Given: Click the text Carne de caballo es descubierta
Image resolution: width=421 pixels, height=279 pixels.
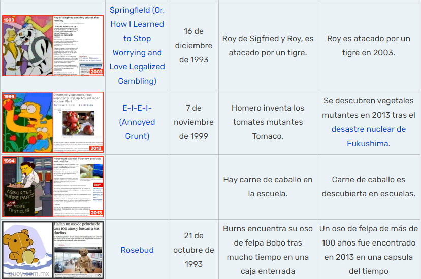Looking at the screenshot, I should 368,186.
